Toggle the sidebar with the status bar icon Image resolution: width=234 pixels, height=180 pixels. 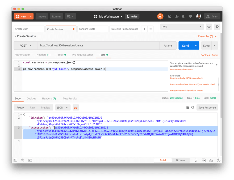click(15, 160)
